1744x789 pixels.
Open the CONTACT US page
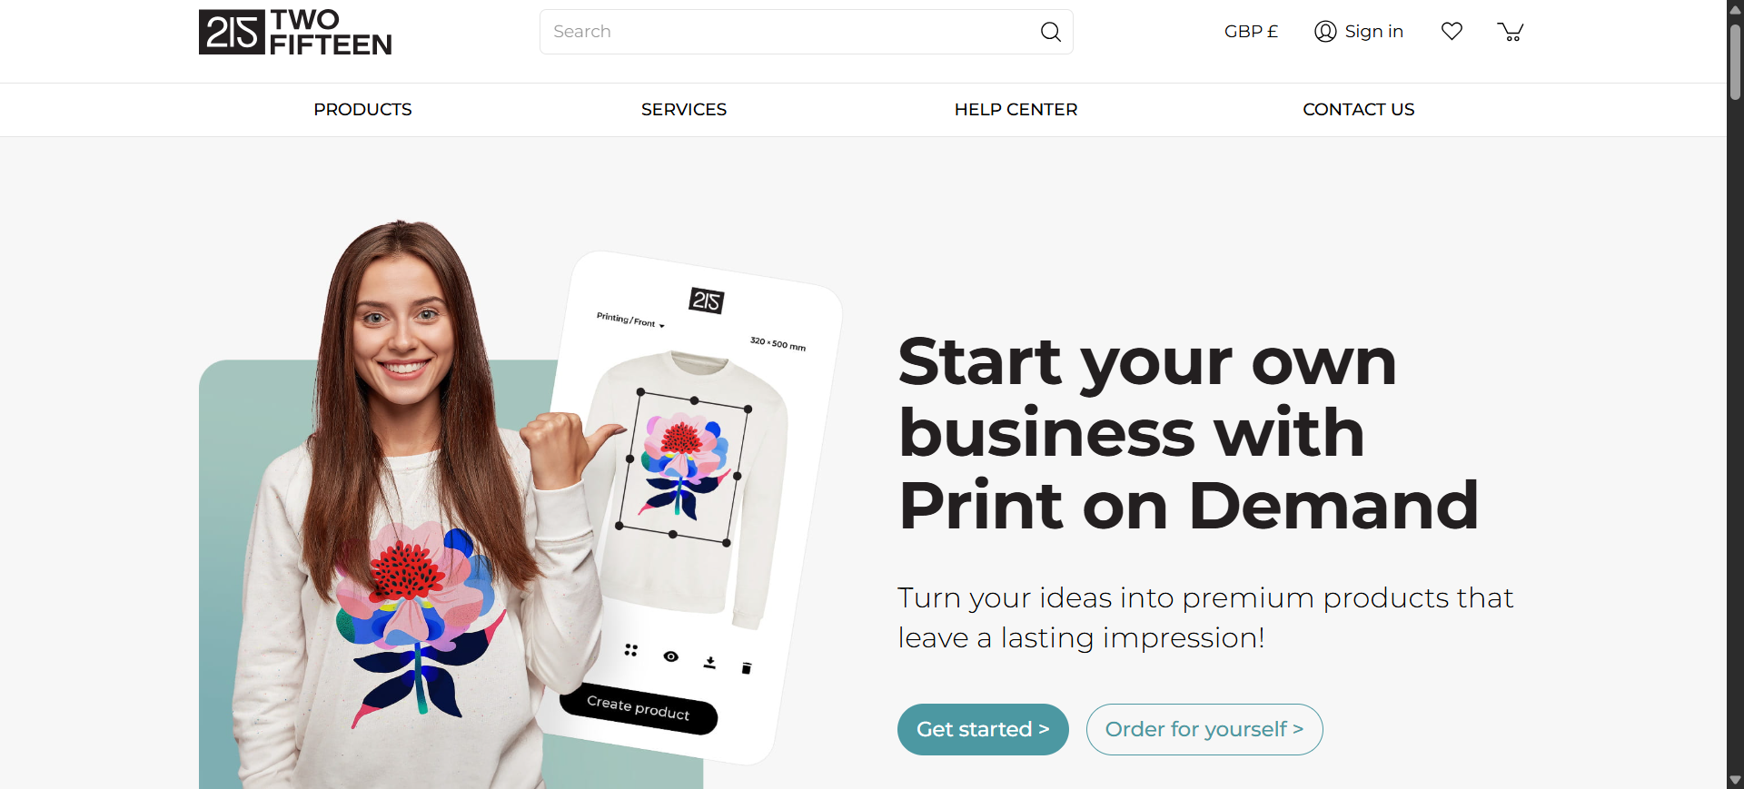[1359, 110]
